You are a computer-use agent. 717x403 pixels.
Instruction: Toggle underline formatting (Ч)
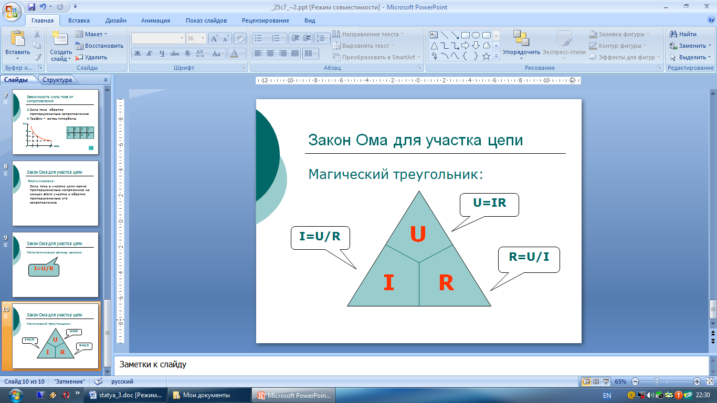(x=162, y=54)
